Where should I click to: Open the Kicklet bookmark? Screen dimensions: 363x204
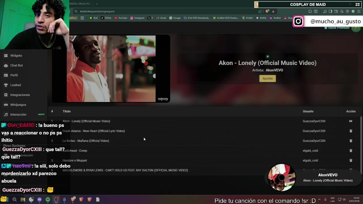point(247,18)
